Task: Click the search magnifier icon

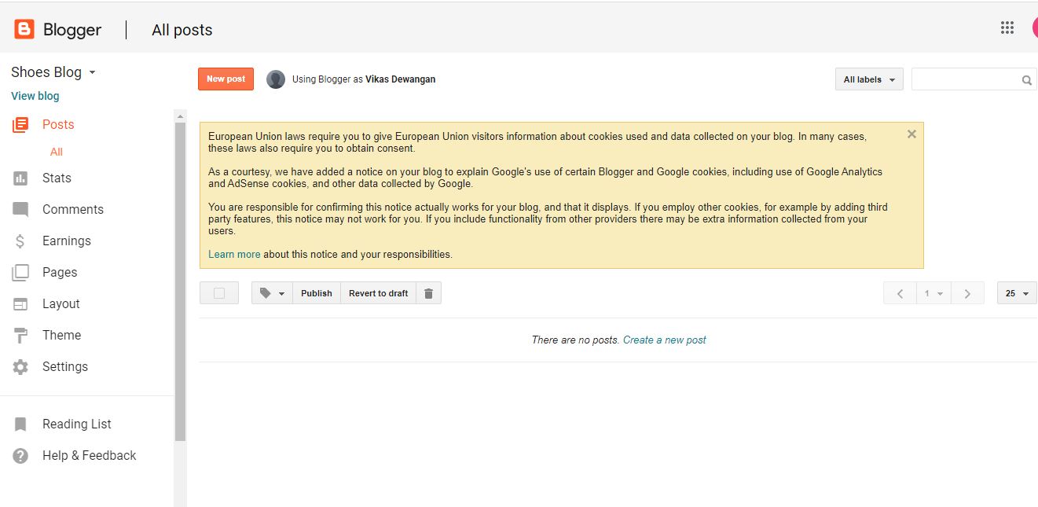Action: 1026,79
